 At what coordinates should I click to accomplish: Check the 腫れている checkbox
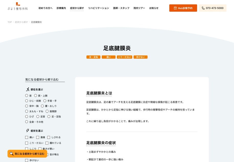click(47, 143)
